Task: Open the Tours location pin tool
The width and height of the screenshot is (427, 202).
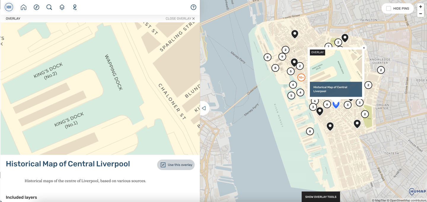Action: point(75,7)
